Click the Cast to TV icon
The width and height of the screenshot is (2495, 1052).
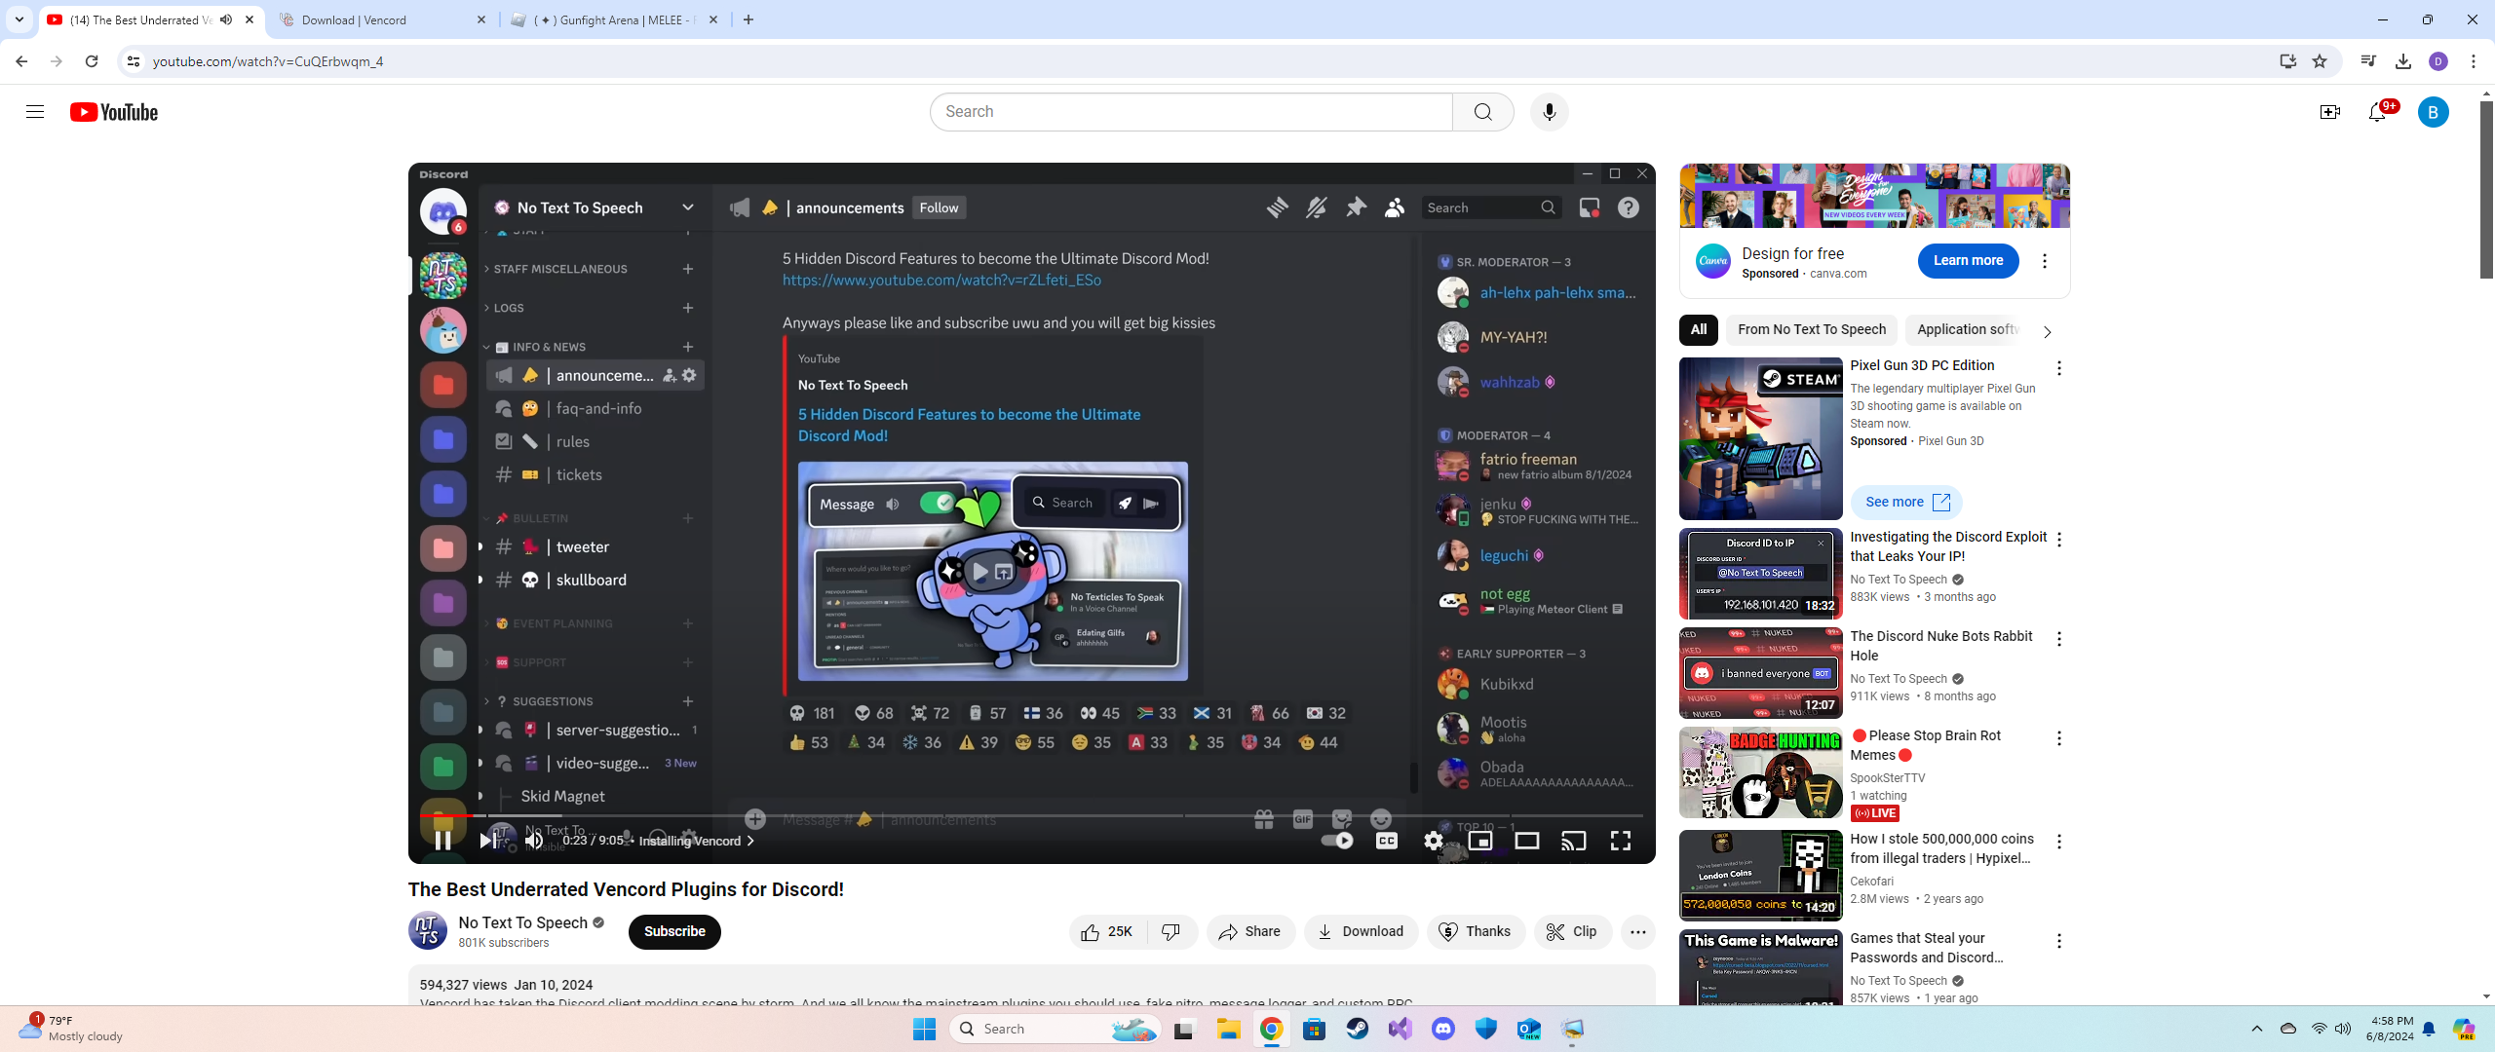coord(1573,840)
